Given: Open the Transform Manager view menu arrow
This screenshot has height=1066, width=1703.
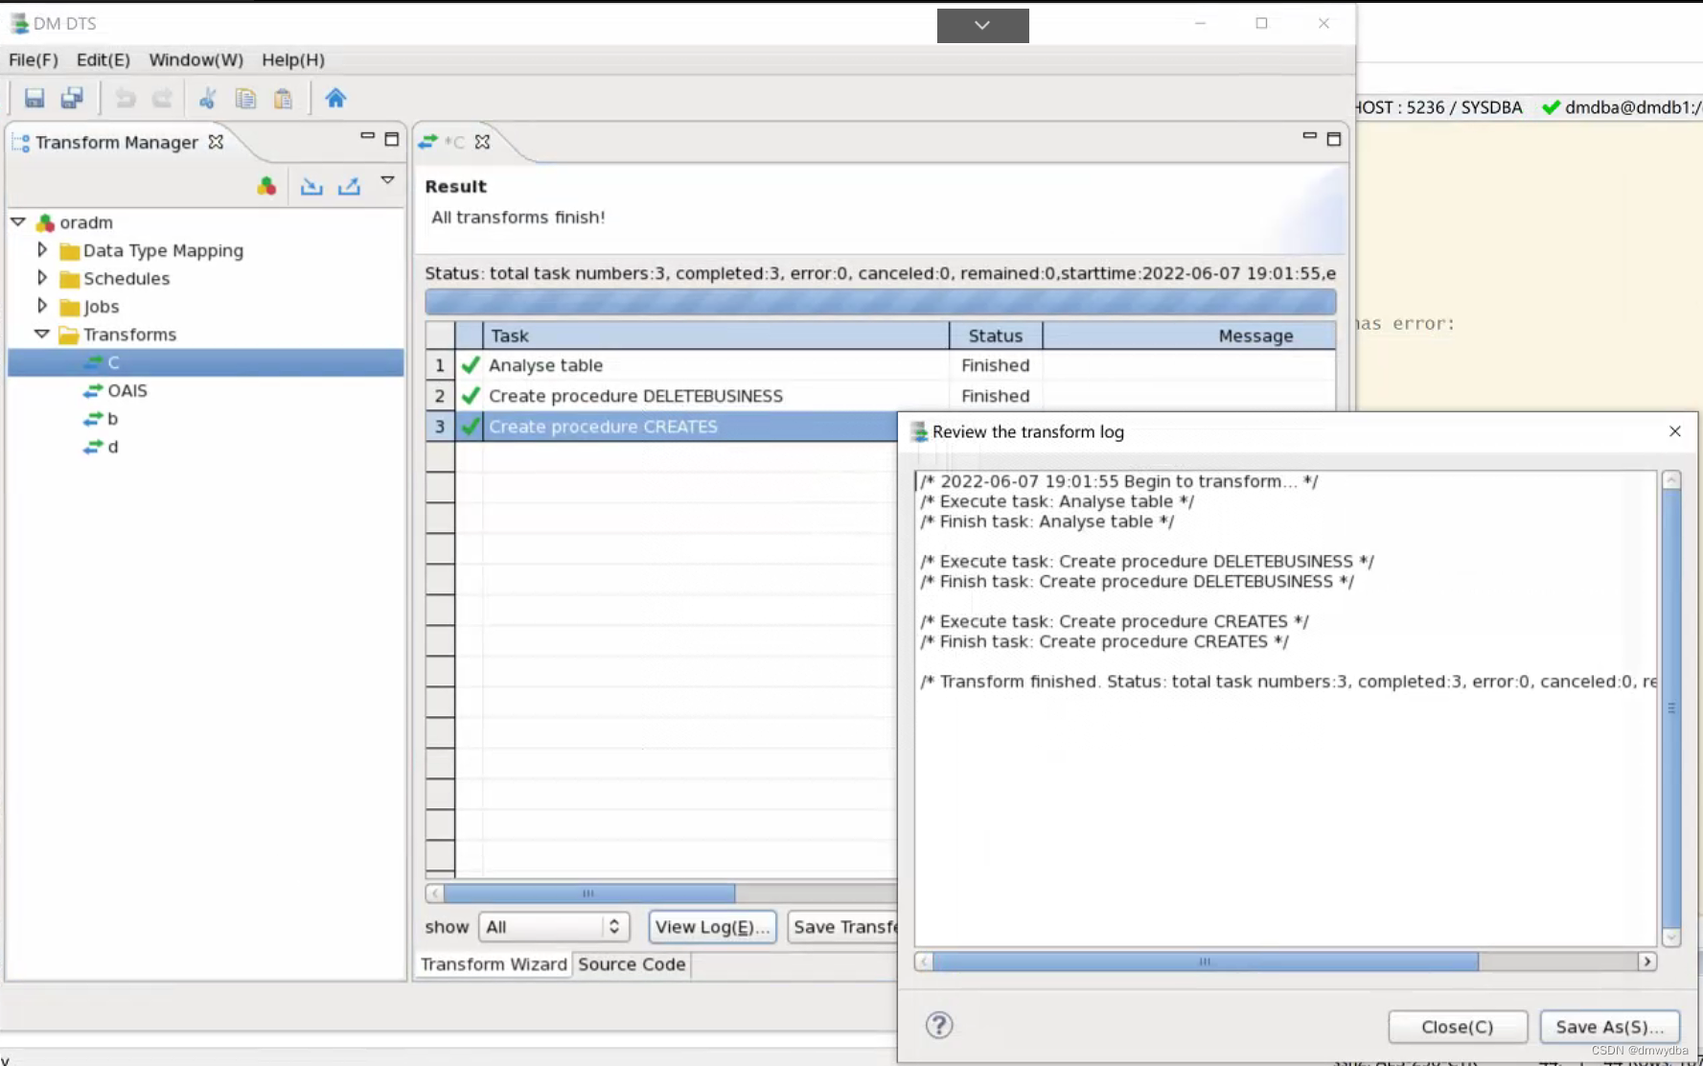Looking at the screenshot, I should 387,180.
